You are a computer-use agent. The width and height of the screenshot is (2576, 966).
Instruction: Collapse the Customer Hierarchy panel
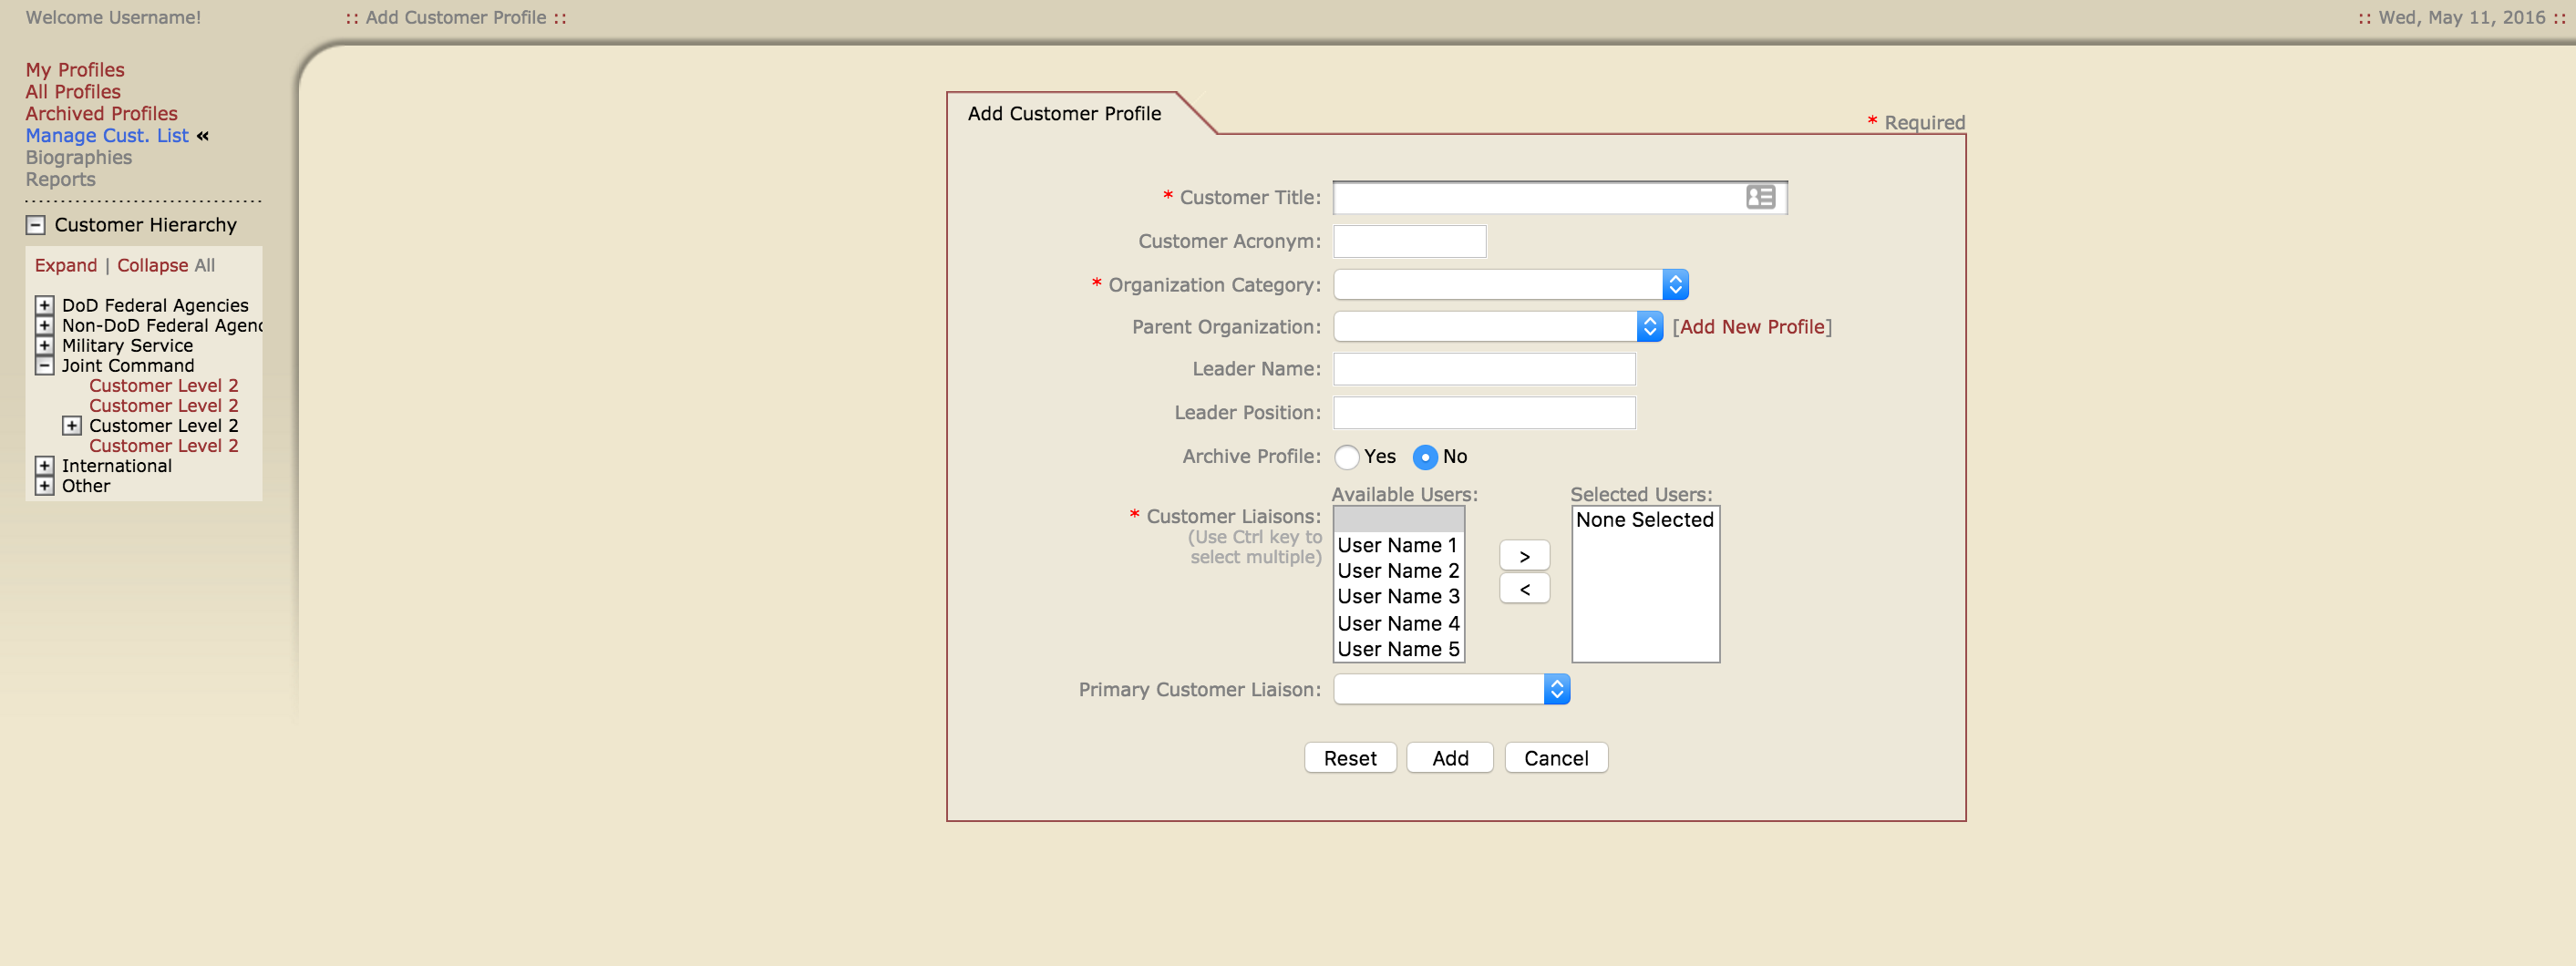[x=36, y=224]
